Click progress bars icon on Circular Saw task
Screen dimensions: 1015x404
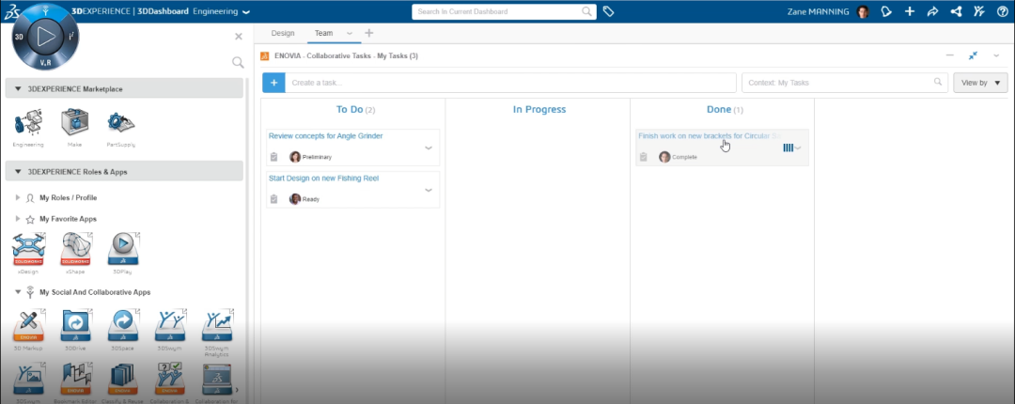(x=788, y=148)
